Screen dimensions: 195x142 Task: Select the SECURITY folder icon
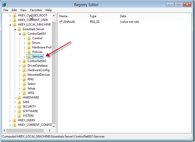coord(19,106)
